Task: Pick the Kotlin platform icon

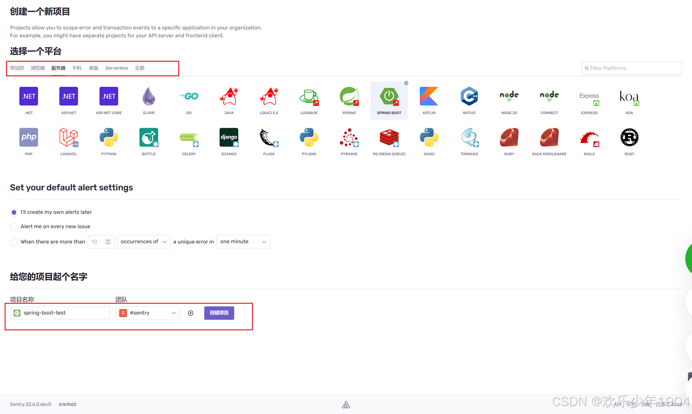Action: coord(429,97)
